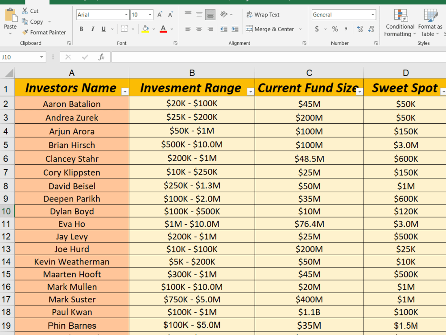Click into the formula bar
The image size is (446, 335).
279,57
